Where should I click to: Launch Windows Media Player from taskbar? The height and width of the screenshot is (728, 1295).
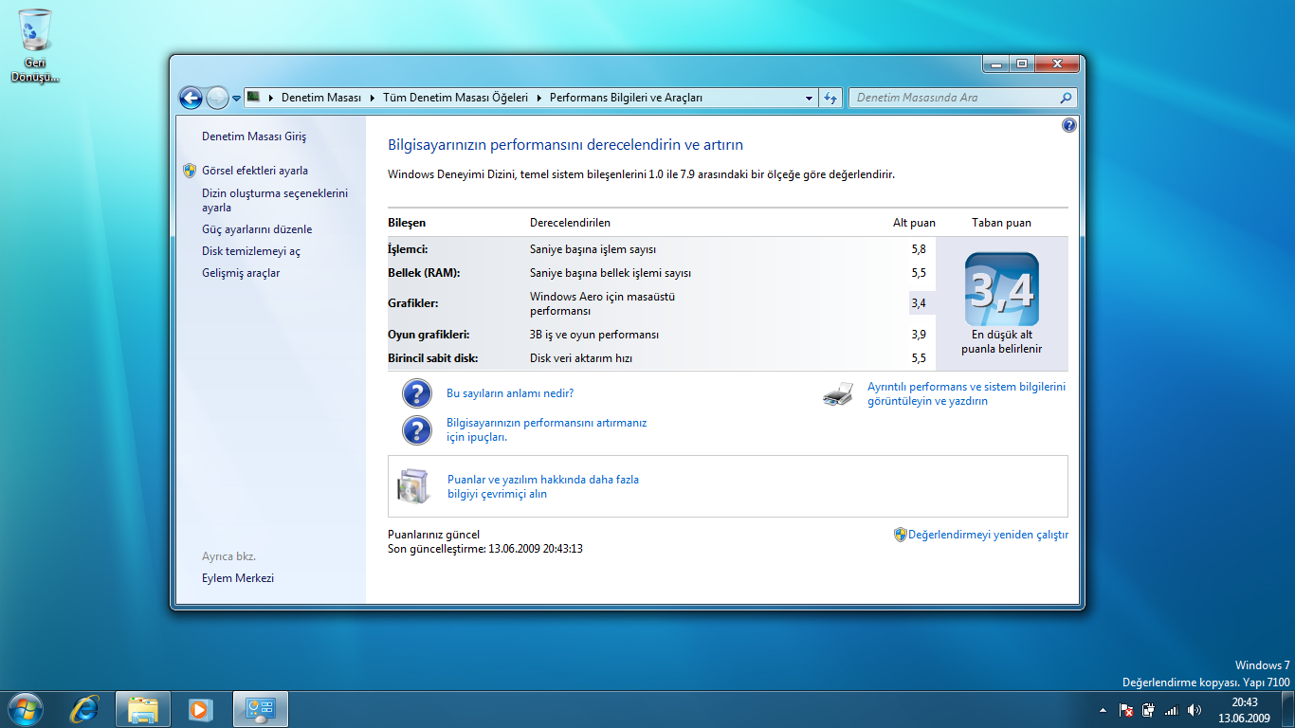pyautogui.click(x=200, y=709)
